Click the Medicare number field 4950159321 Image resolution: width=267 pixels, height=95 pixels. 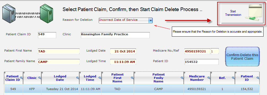[x=197, y=51]
